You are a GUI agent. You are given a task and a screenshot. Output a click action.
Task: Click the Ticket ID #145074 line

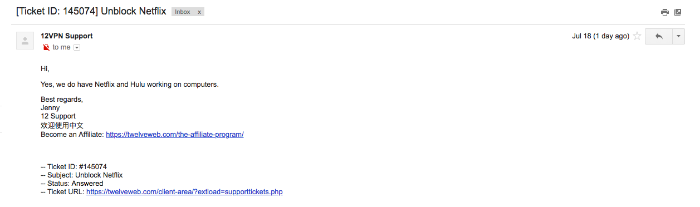pyautogui.click(x=74, y=167)
